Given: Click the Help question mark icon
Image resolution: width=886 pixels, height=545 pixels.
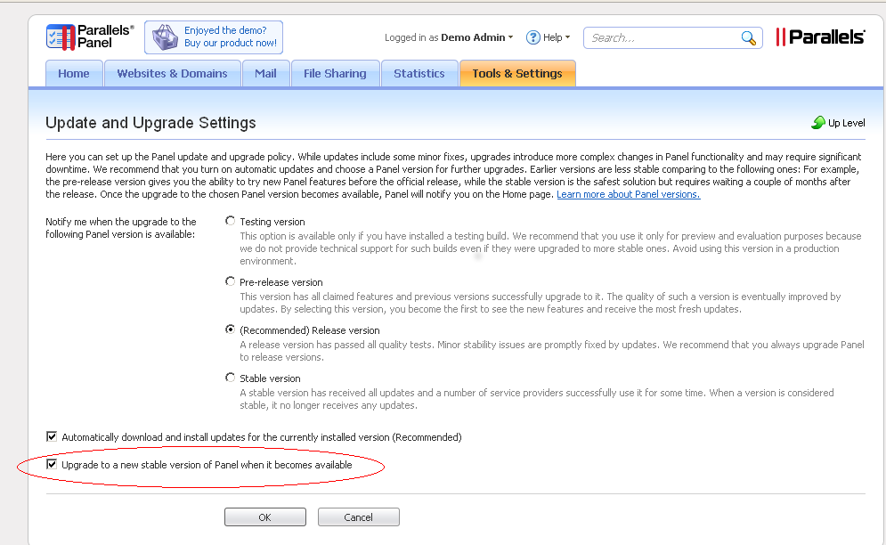Looking at the screenshot, I should 532,37.
